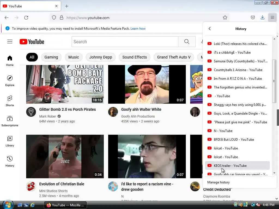This screenshot has width=279, height=209.
Task: Reload the page with the refresh icon
Action: coord(26,18)
